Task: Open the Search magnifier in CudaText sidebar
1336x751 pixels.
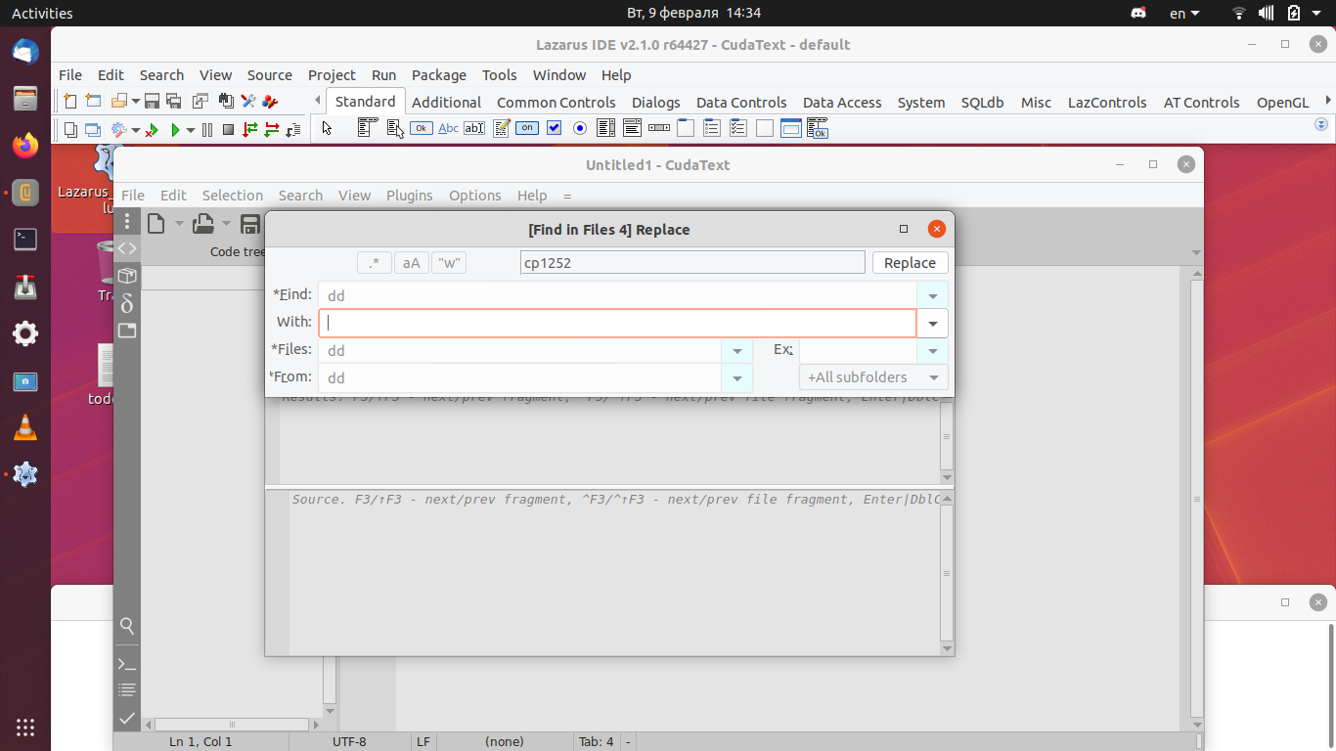Action: pos(126,626)
